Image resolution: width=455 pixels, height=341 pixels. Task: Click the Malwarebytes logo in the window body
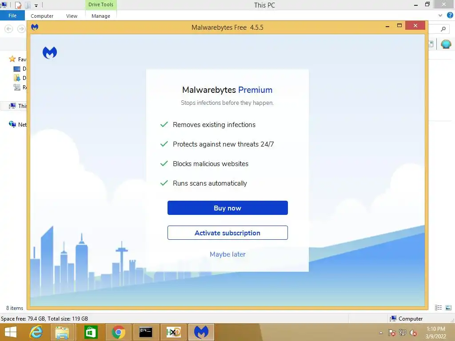[50, 52]
